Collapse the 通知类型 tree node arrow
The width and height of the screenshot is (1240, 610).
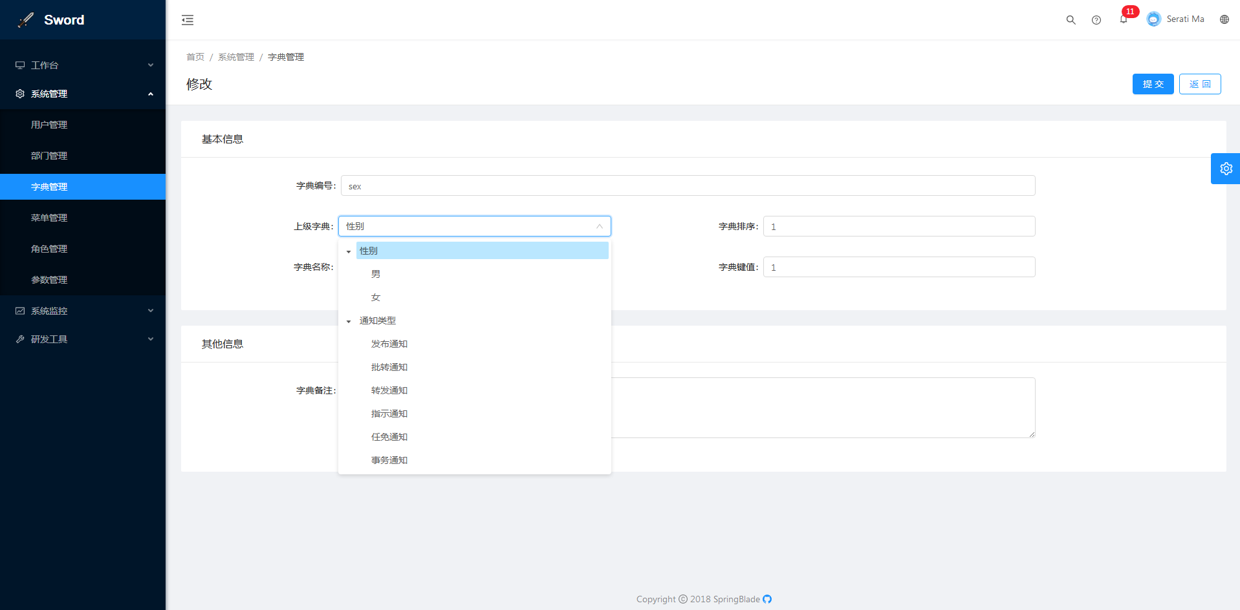click(349, 321)
